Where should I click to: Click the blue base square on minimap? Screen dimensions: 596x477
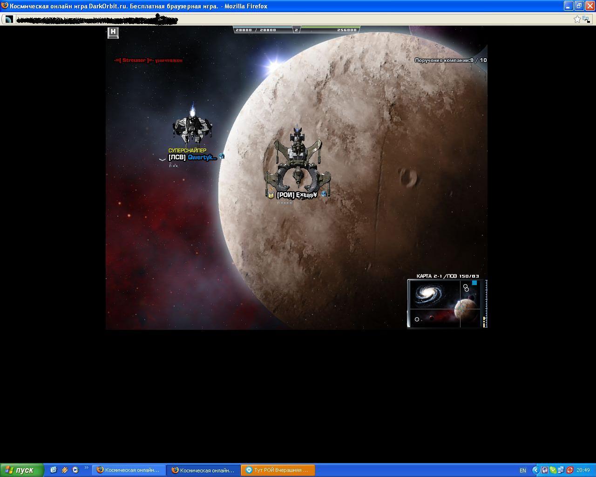coord(474,283)
